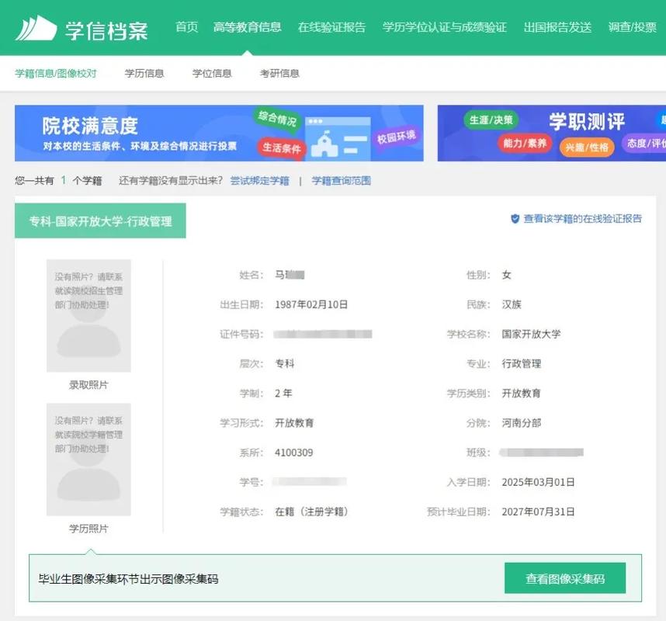
Task: Click the 录取照片 placeholder image
Action: (88, 316)
